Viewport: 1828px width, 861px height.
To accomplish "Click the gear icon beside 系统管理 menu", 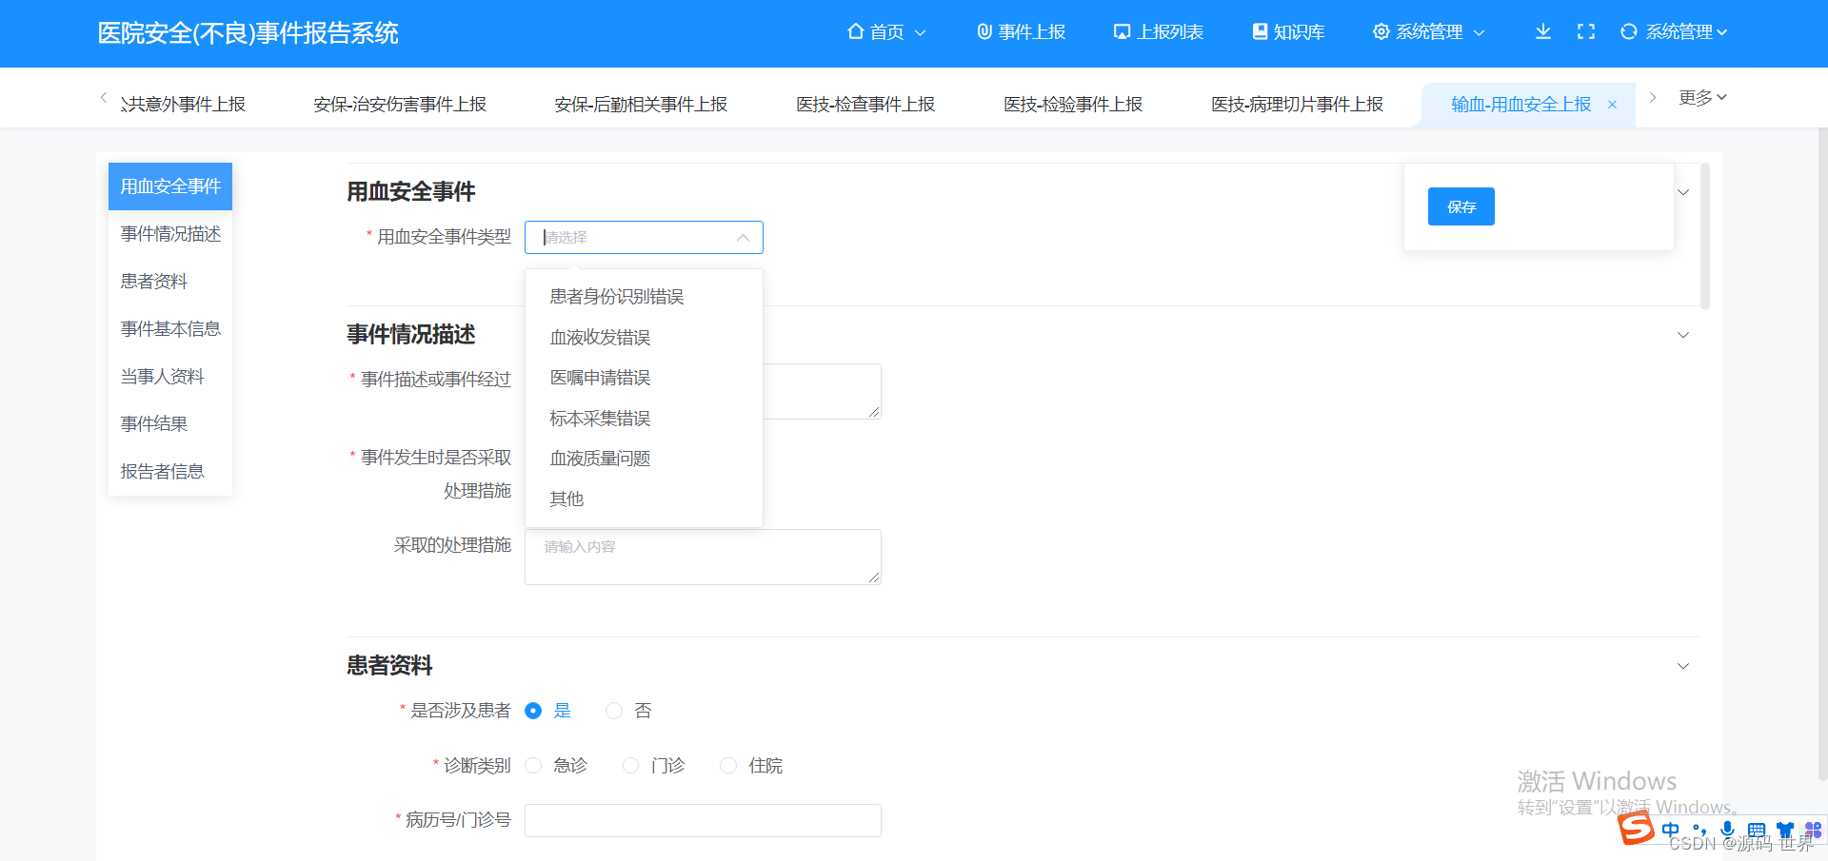I will click(1381, 31).
